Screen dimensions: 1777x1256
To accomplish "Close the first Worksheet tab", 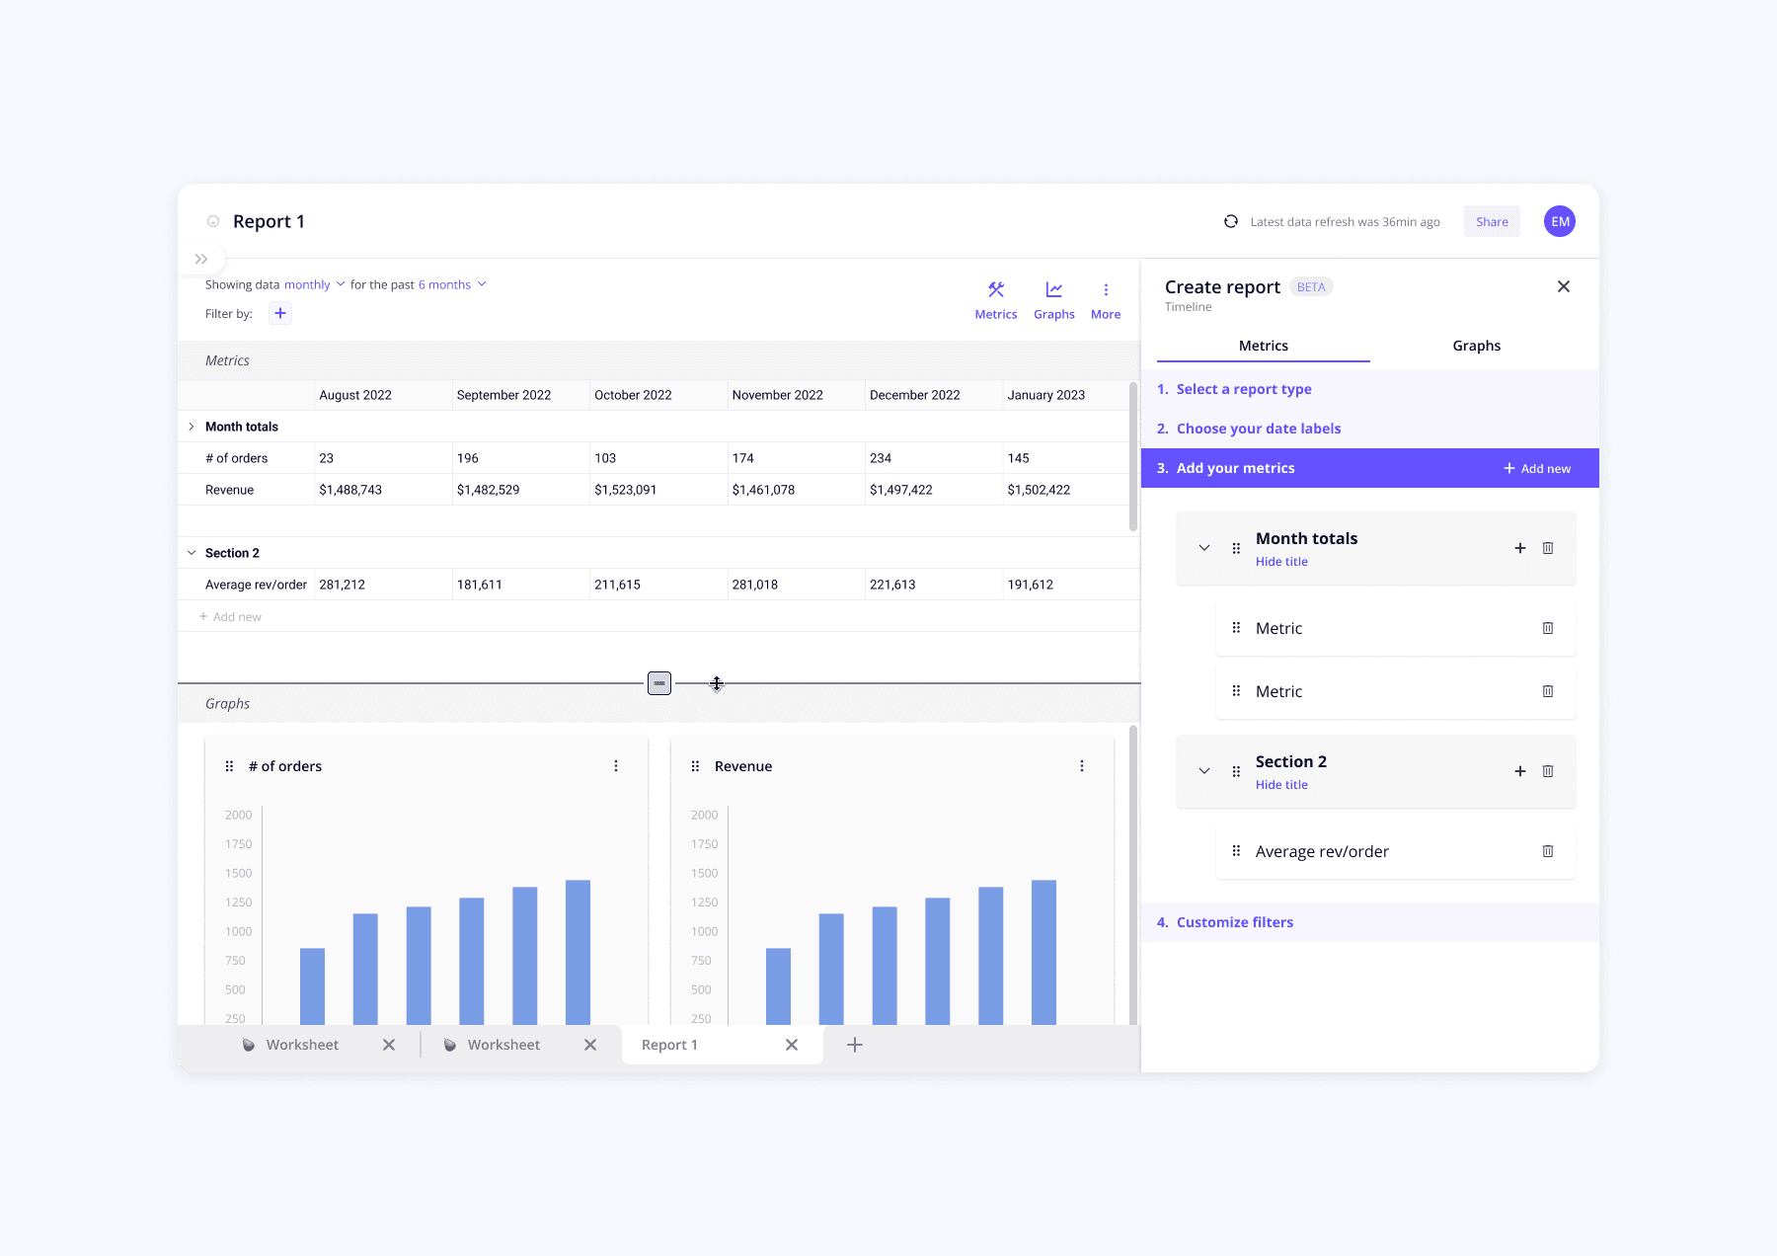I will 389,1045.
